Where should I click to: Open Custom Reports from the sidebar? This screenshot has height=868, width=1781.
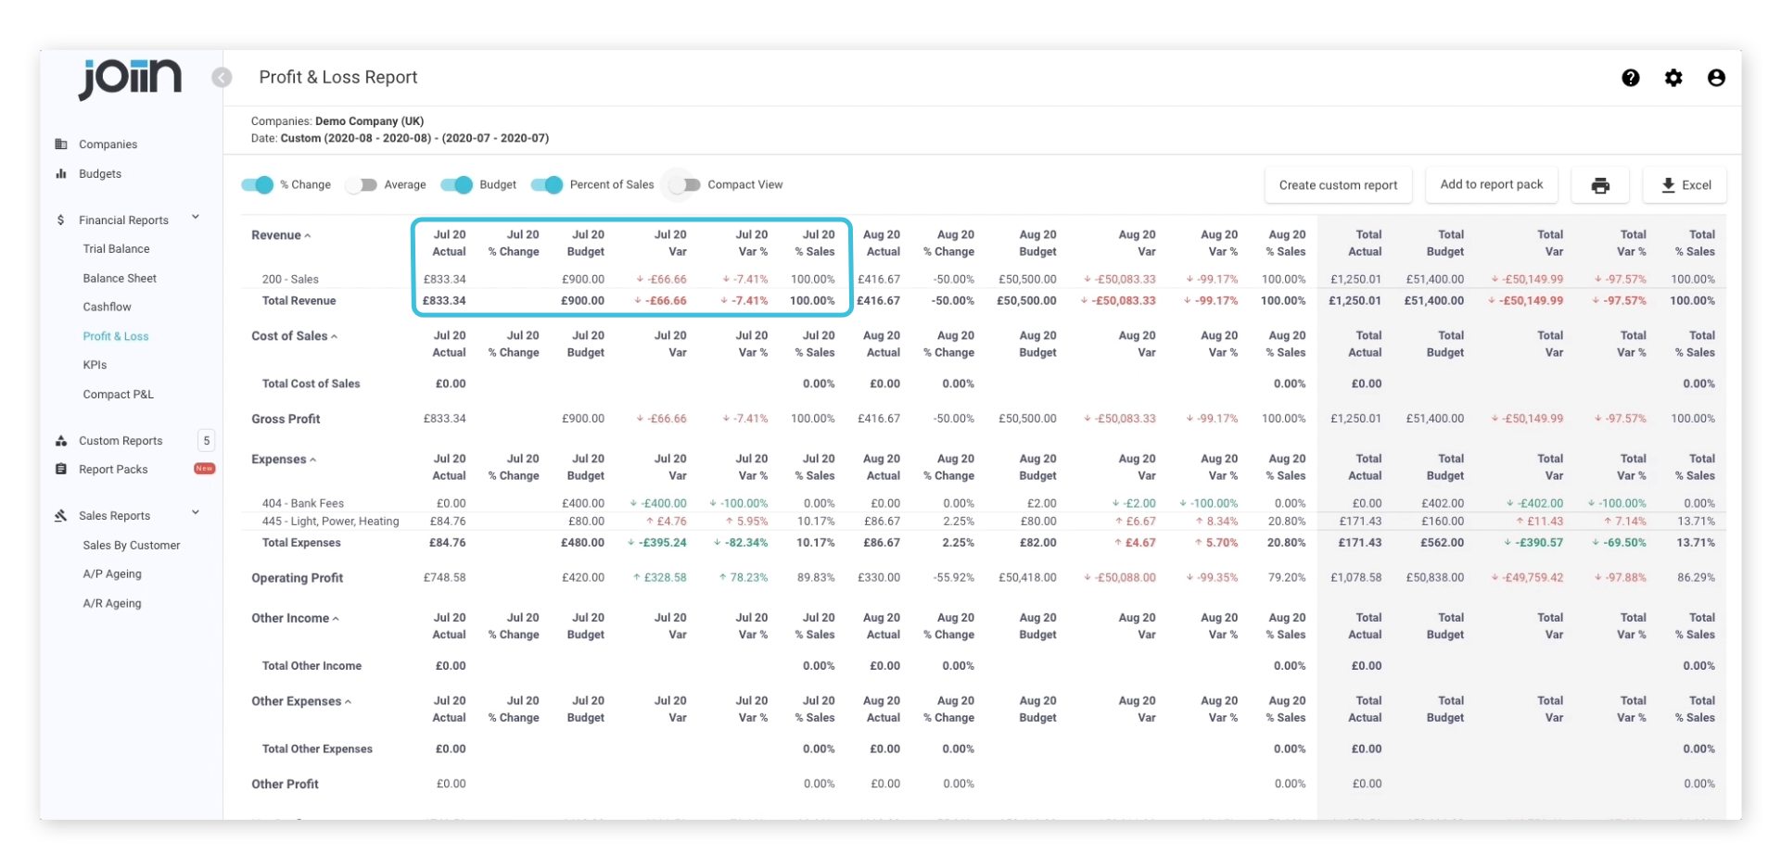point(121,441)
